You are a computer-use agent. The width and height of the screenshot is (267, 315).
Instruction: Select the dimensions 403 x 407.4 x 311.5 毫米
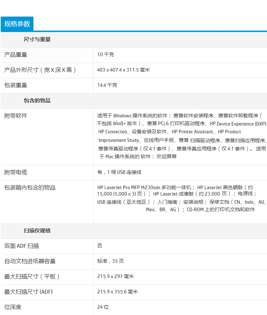[x=124, y=70]
